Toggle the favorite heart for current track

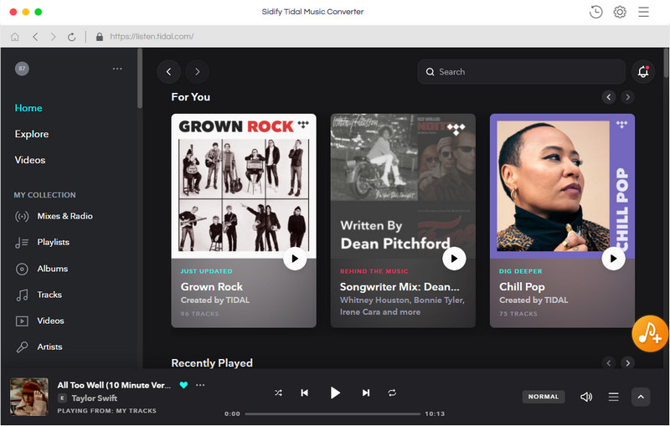[x=183, y=385]
